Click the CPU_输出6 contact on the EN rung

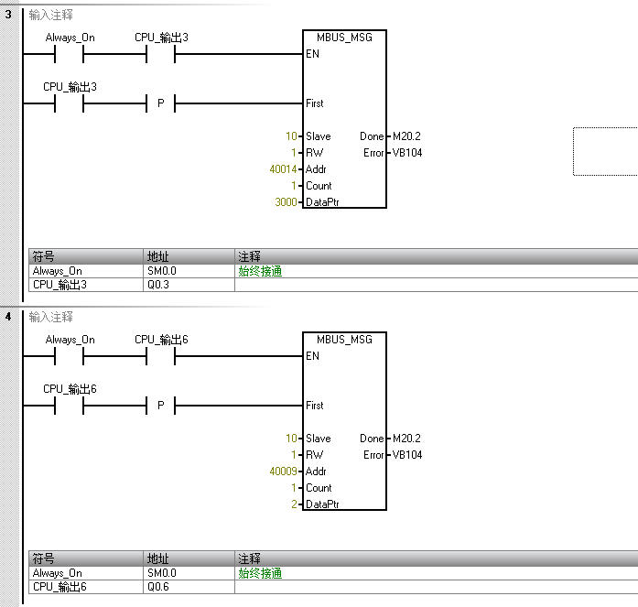click(x=160, y=356)
